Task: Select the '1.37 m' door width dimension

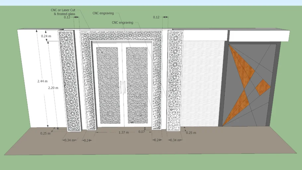Action: (x=124, y=132)
